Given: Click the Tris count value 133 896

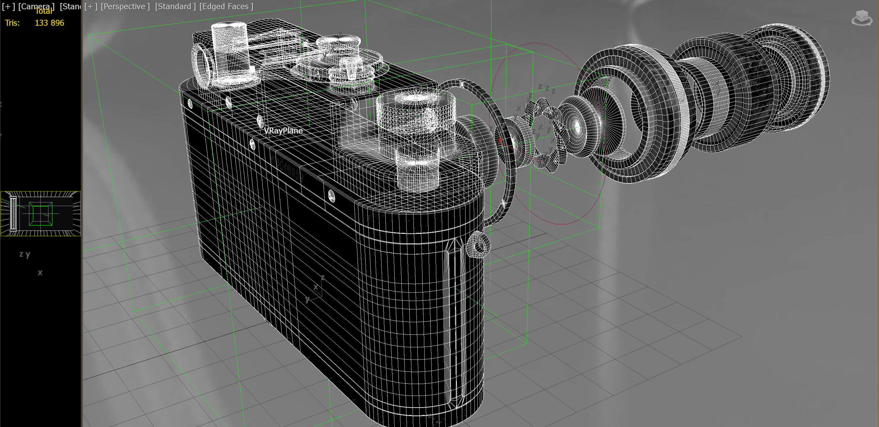Looking at the screenshot, I should [x=49, y=23].
